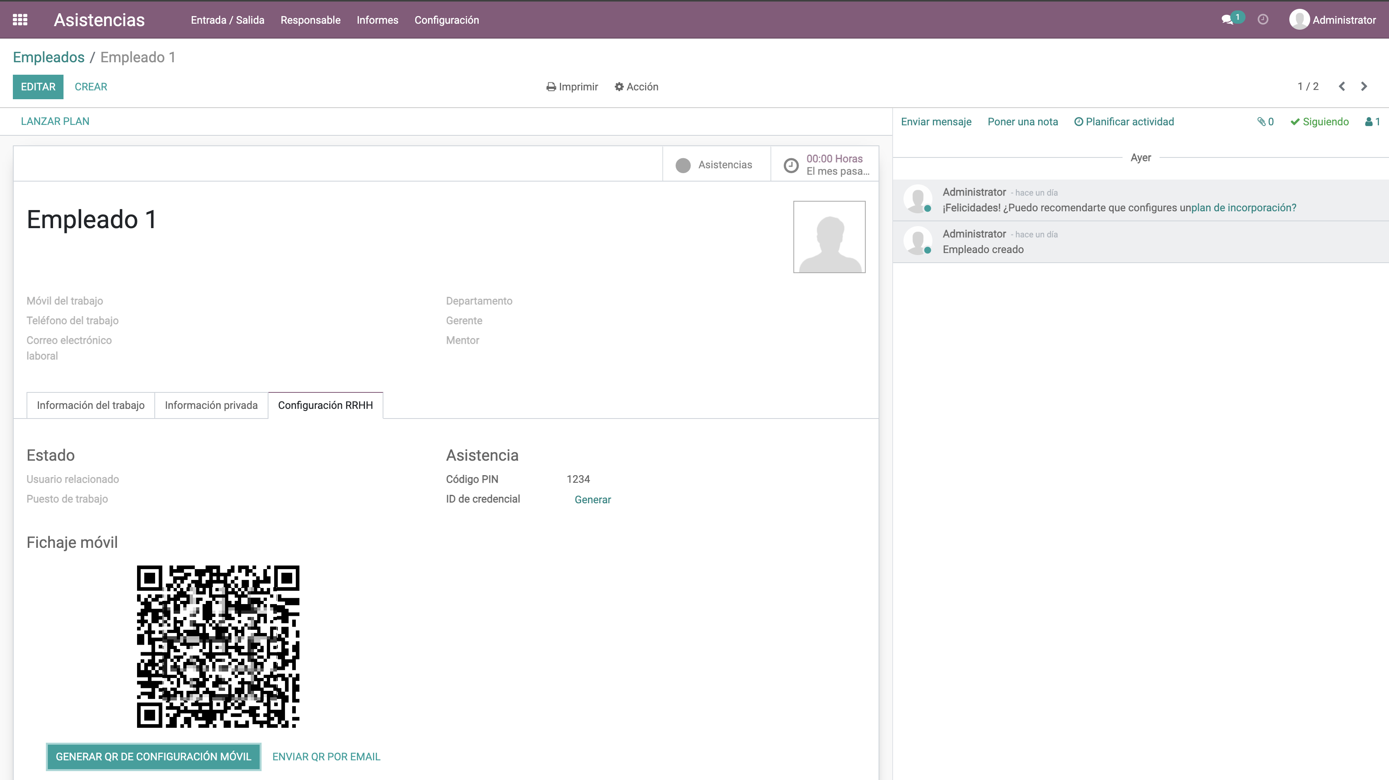Click the 'Móvil del trabajo' label
This screenshot has width=1389, height=780.
65,301
